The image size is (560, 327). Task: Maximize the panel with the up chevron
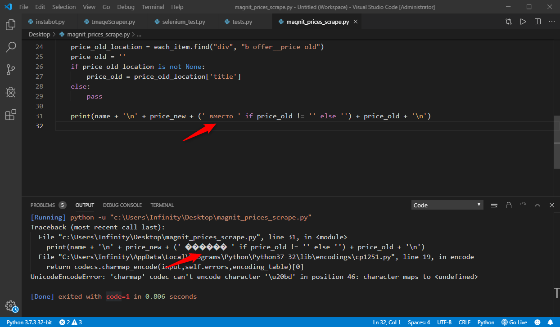coord(537,205)
